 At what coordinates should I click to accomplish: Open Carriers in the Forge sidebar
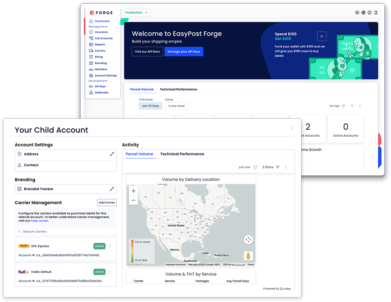click(x=97, y=51)
